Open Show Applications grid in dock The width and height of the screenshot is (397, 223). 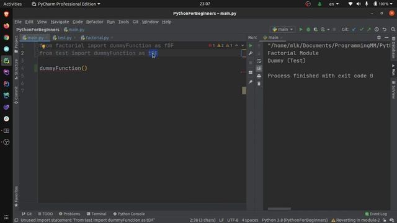[6, 217]
